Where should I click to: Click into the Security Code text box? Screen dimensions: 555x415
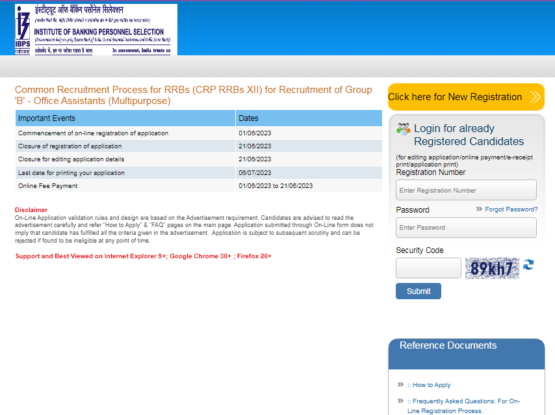point(428,268)
